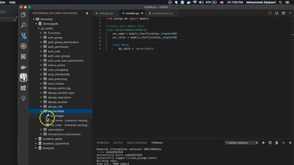
Task: Open macOS Notification Center icon
Action: (x=287, y=2)
